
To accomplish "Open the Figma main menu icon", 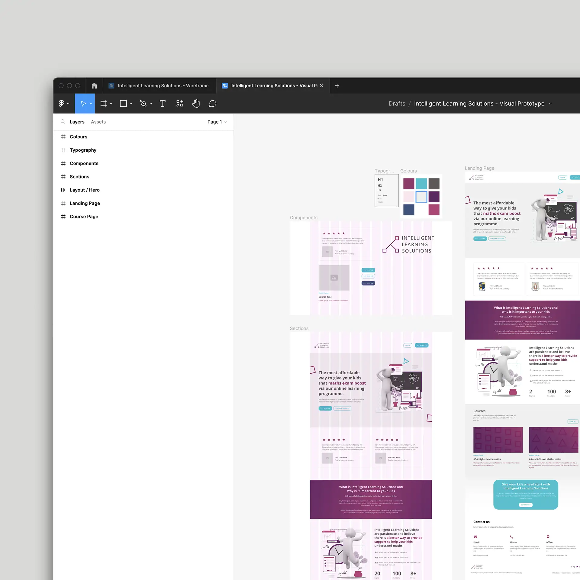I will click(x=61, y=104).
